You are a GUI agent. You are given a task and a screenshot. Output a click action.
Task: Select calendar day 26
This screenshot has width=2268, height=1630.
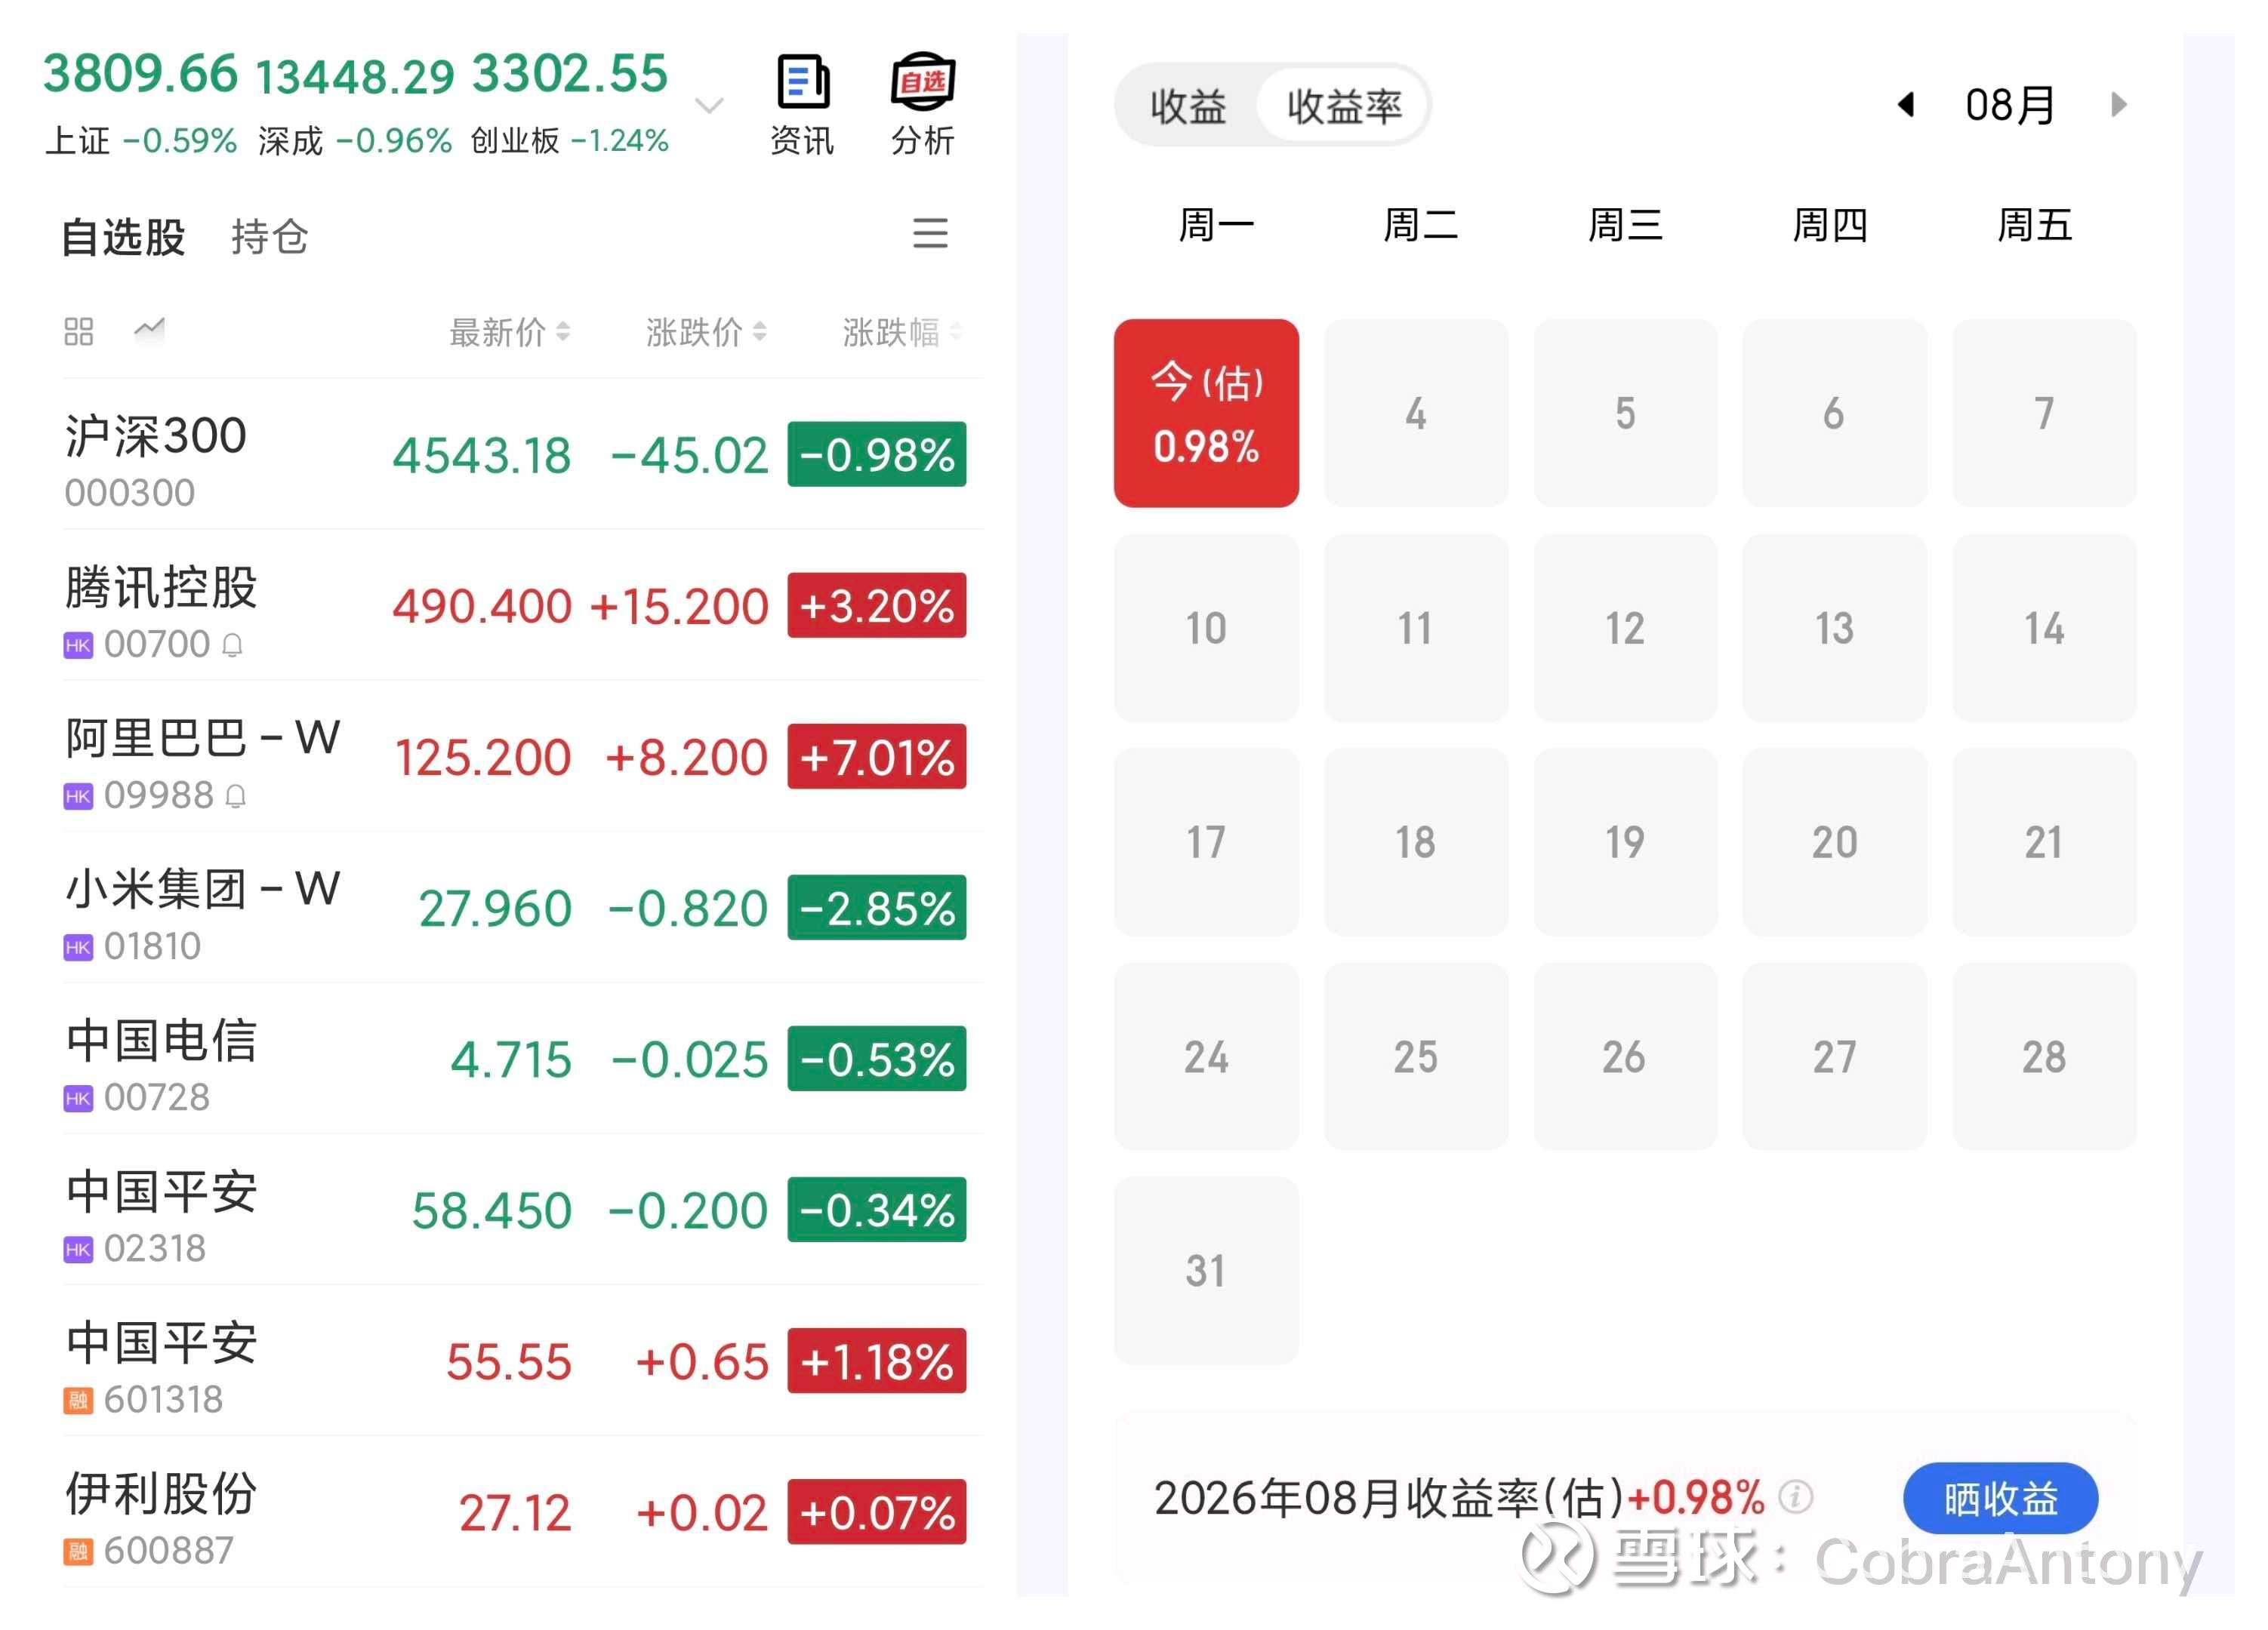(x=1625, y=1056)
